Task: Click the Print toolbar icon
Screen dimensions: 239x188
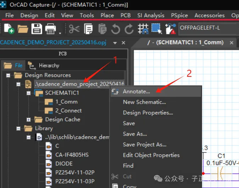Action: [51, 29]
